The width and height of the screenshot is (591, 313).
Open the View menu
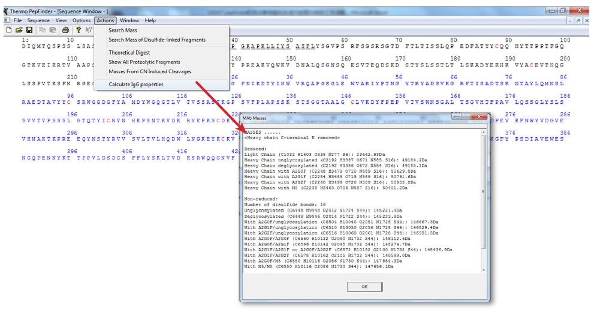61,20
